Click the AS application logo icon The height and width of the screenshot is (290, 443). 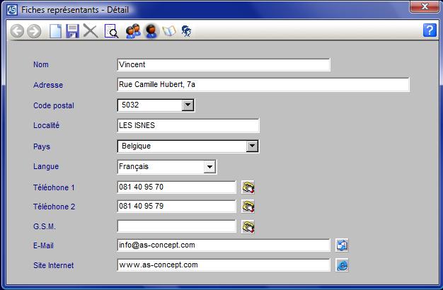[12, 10]
